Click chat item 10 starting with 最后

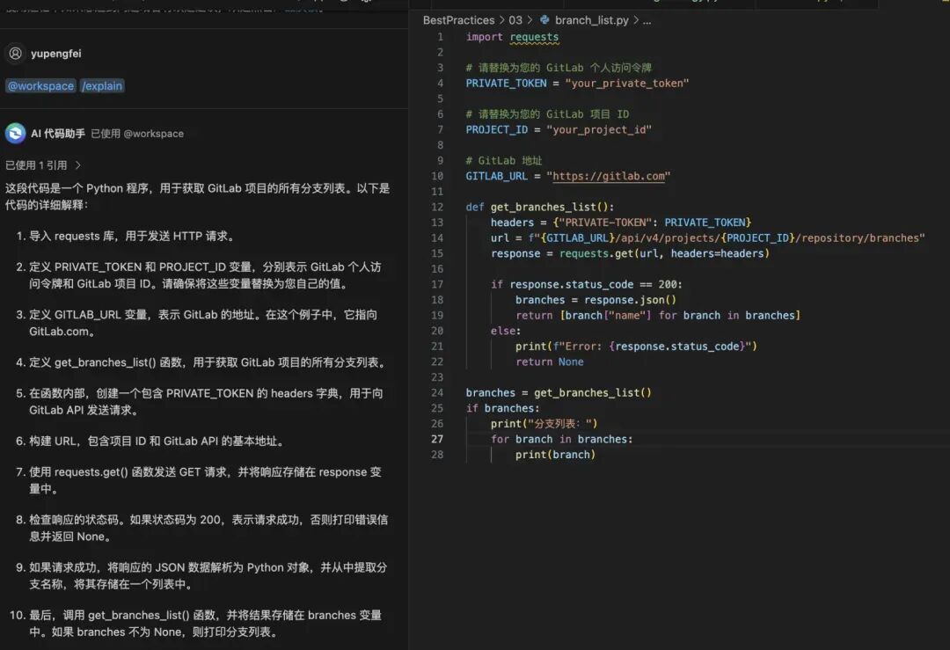click(195, 624)
